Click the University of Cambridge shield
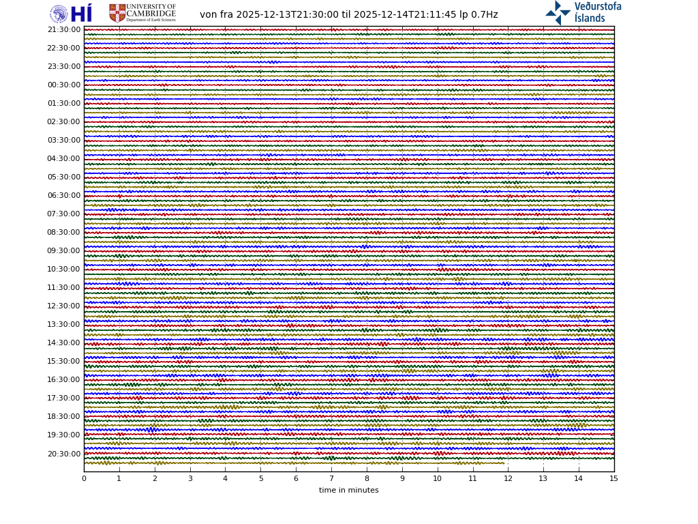 [117, 13]
